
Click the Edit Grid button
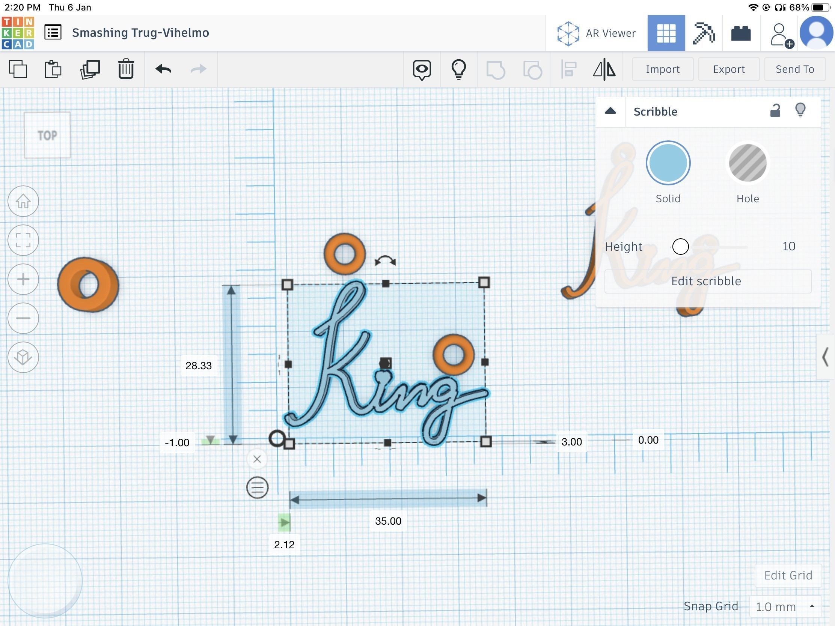788,575
